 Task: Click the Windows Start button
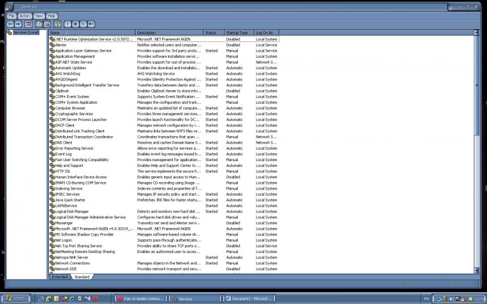point(15,298)
